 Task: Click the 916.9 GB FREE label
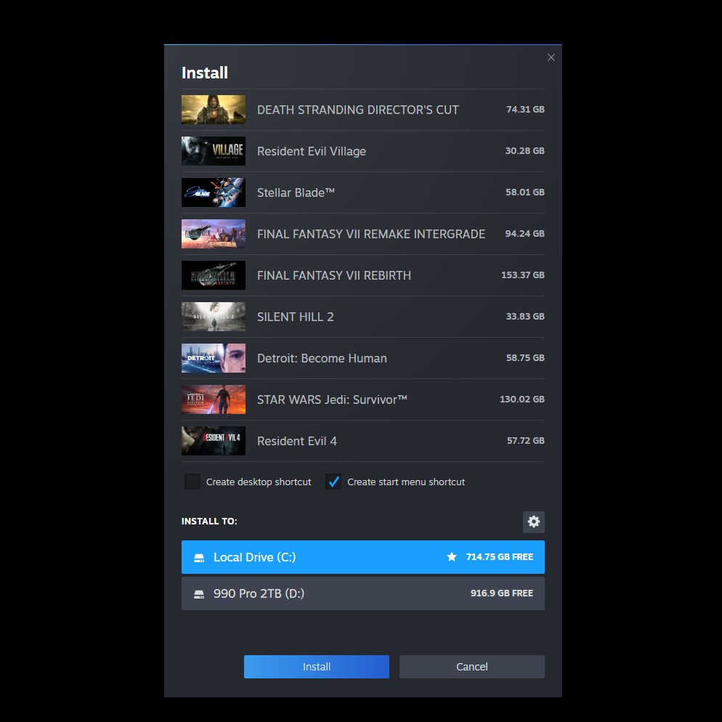502,593
